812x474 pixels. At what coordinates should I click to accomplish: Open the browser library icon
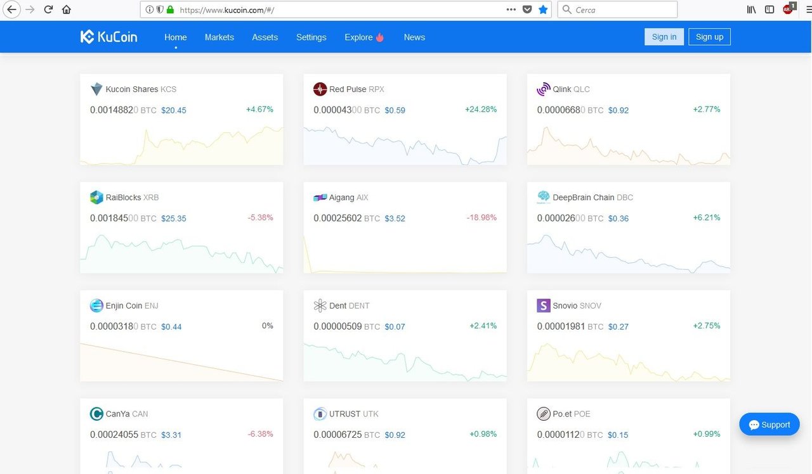click(751, 10)
